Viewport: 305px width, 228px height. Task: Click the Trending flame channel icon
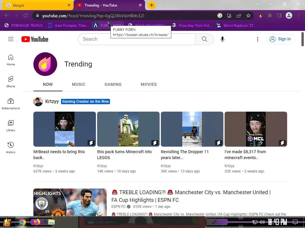tap(45, 64)
